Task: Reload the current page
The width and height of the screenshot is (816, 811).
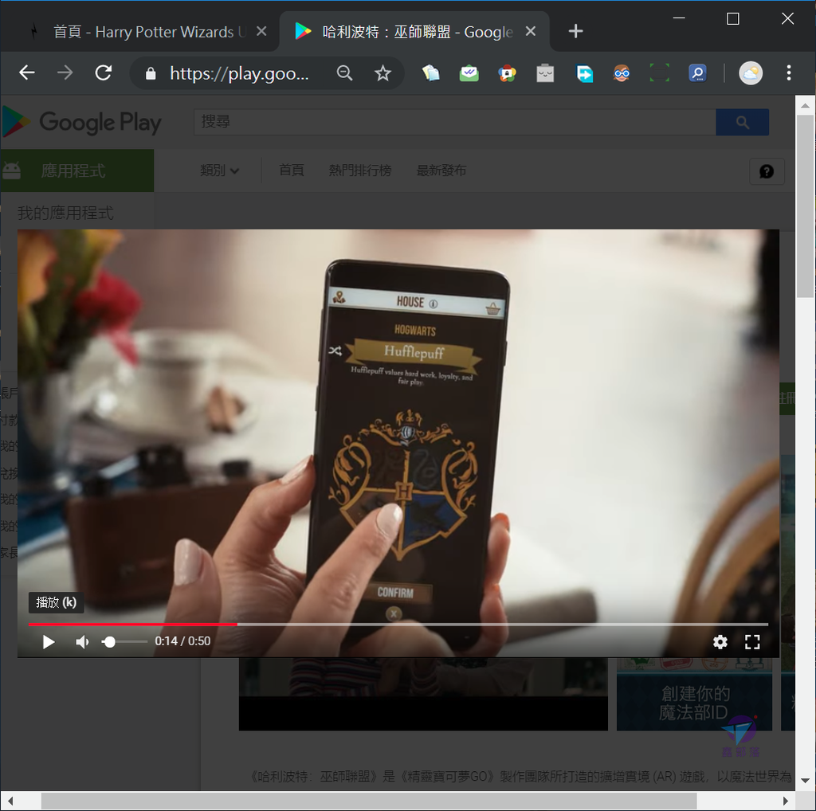Action: click(103, 72)
